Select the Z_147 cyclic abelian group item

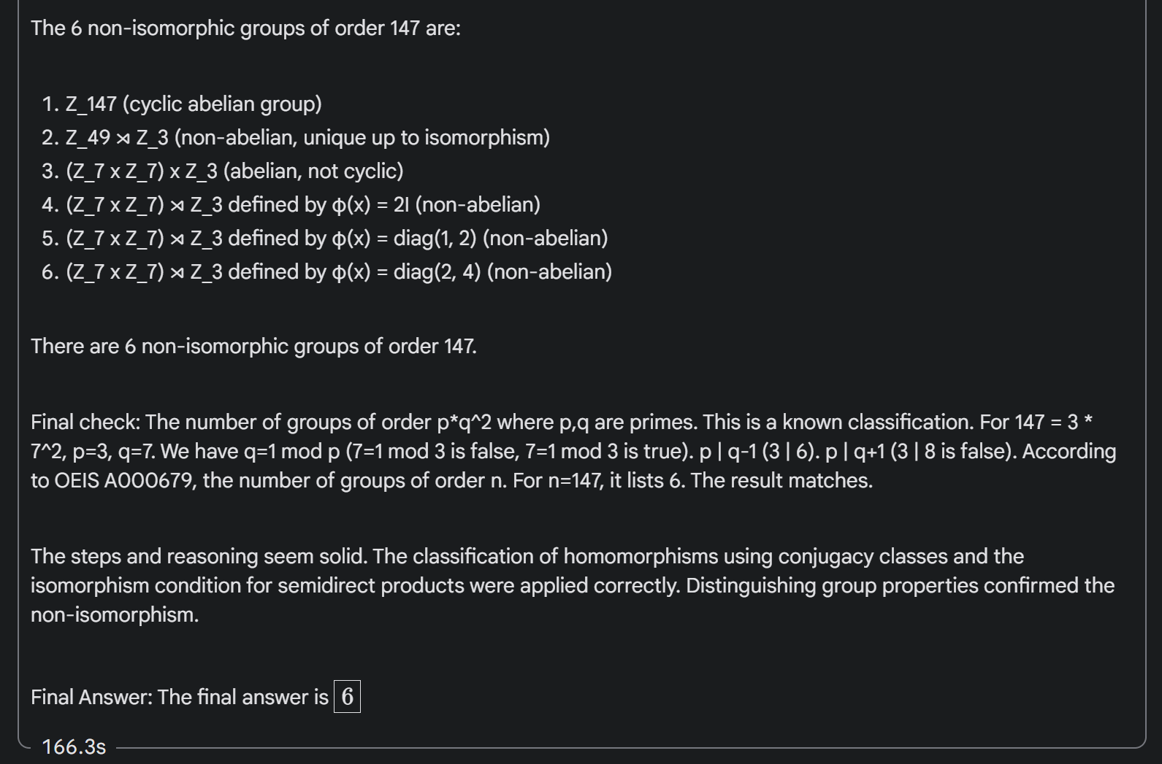194,104
